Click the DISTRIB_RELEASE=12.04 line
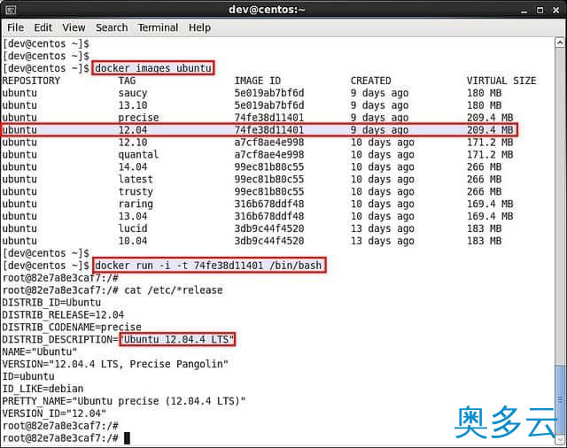 point(63,314)
